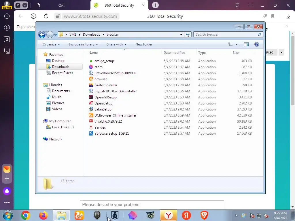Open a new browser tab
The image size is (295, 221).
click(x=155, y=5)
